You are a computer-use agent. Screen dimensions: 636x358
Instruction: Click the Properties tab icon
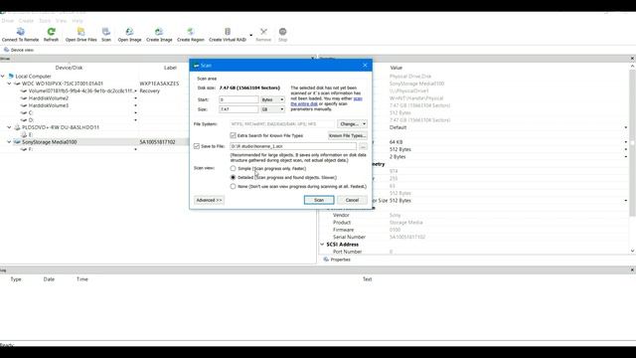point(326,260)
